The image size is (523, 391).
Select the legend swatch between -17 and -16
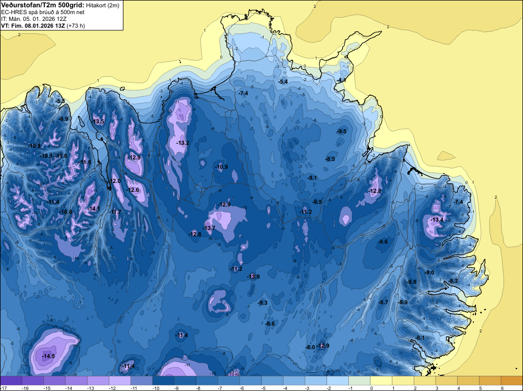[11, 381]
